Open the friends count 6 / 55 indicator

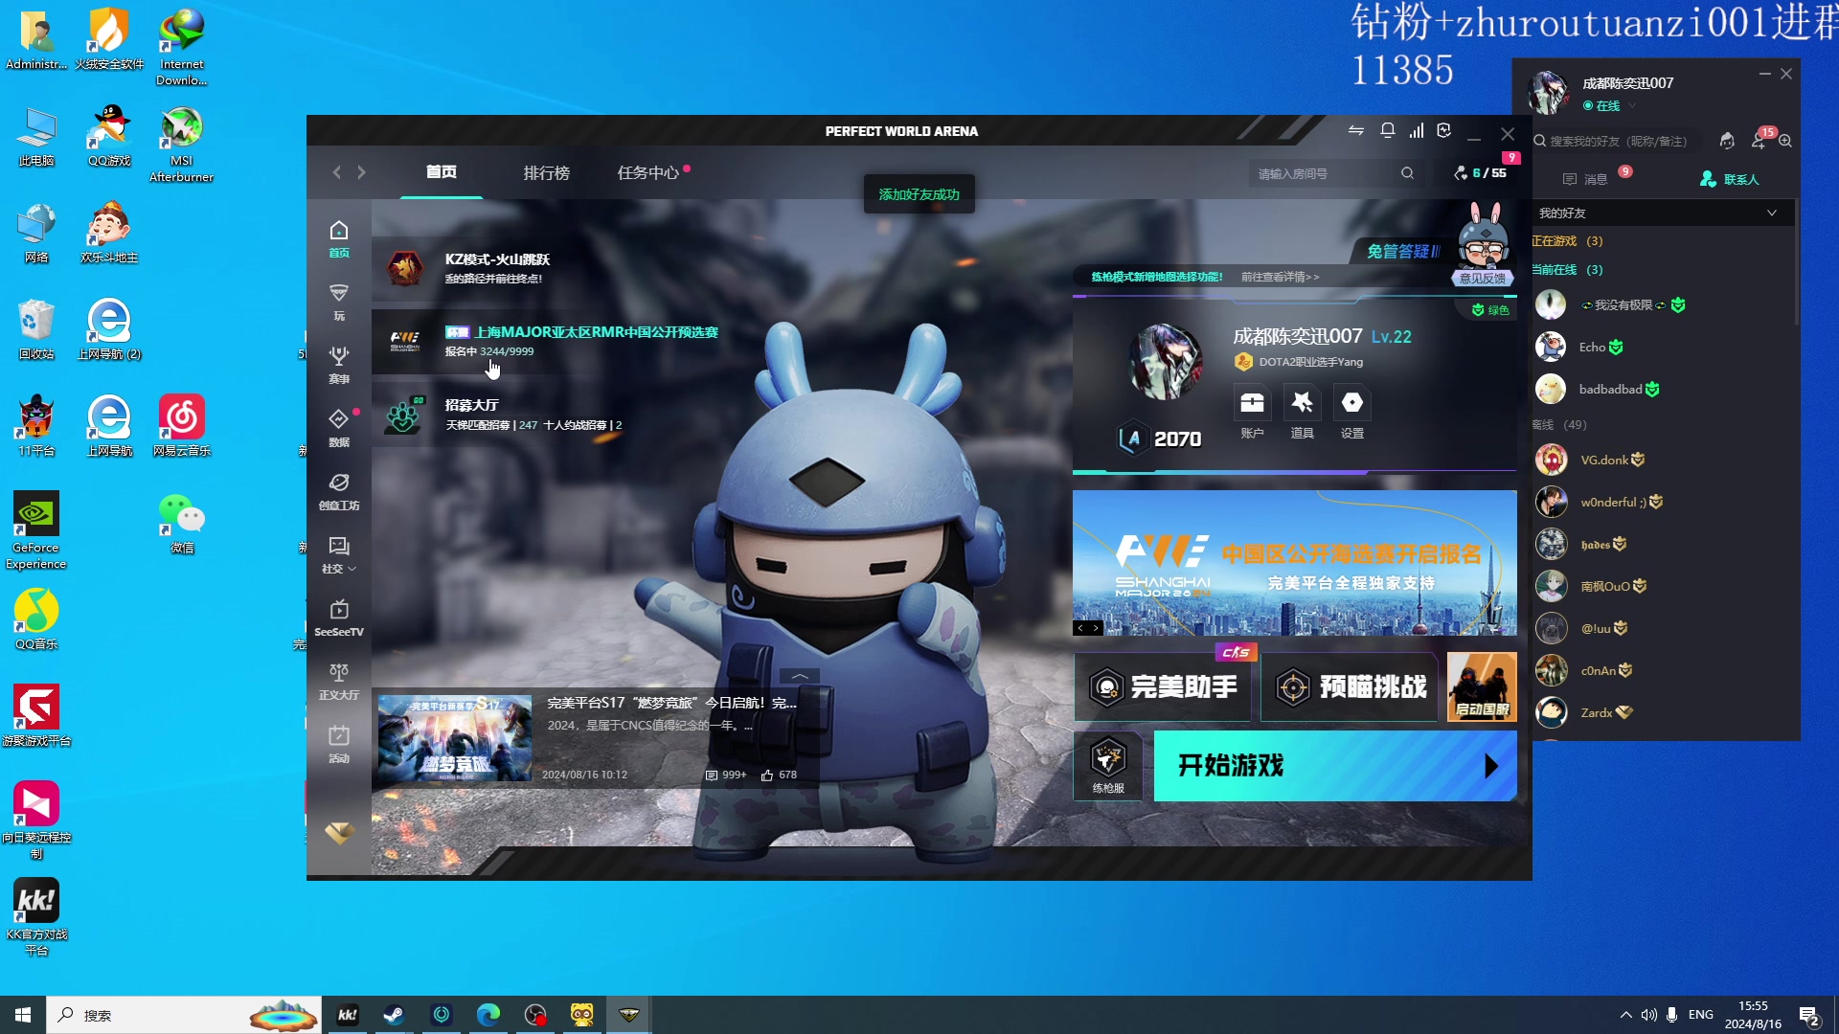pyautogui.click(x=1480, y=173)
